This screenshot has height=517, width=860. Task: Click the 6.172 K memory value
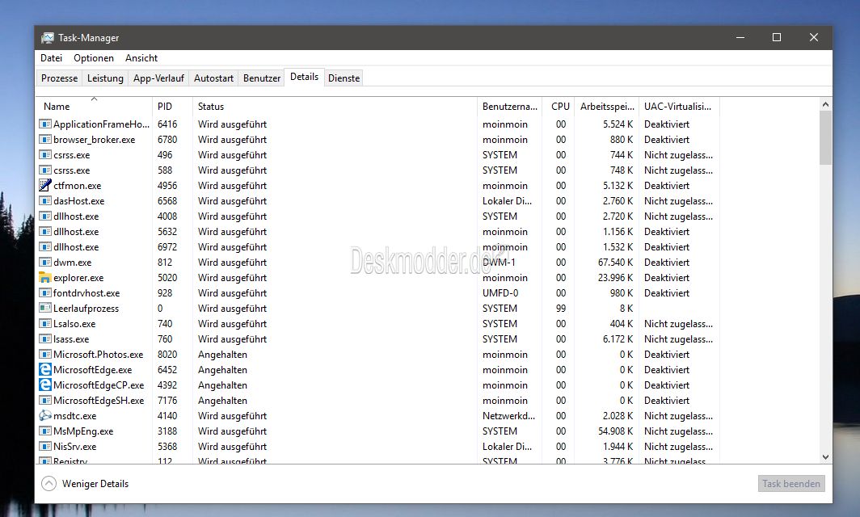[x=618, y=338]
